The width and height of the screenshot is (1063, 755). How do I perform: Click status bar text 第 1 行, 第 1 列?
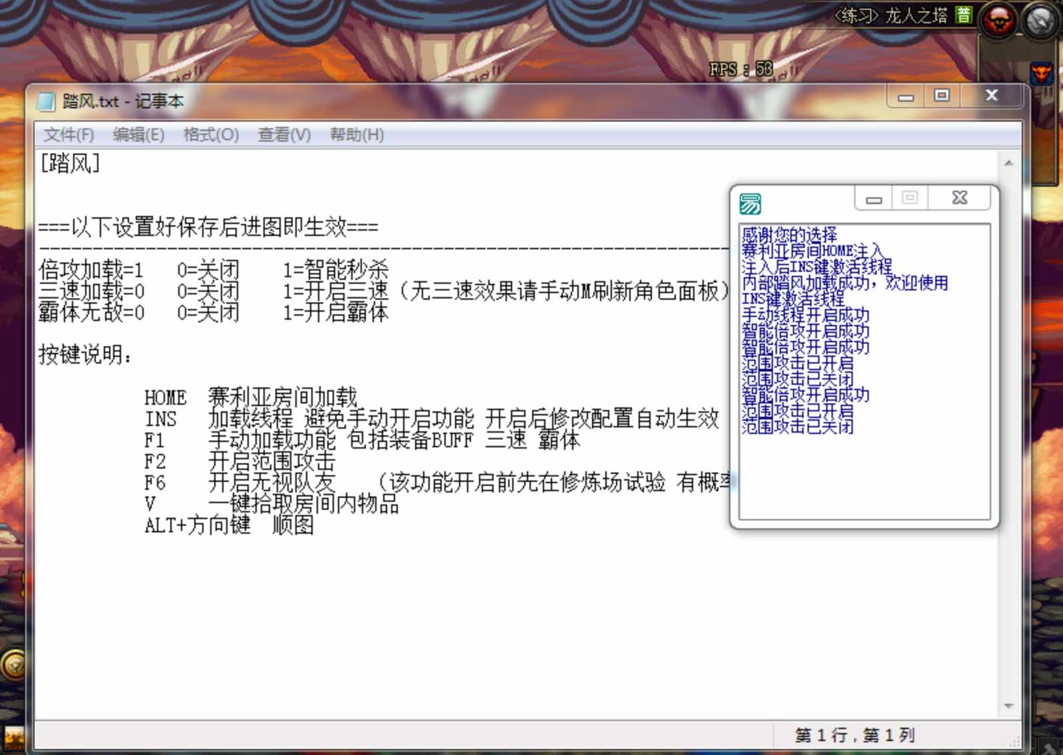point(855,735)
